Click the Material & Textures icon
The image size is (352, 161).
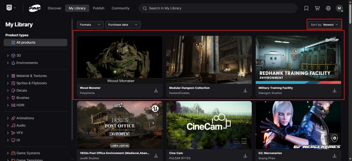pyautogui.click(x=13, y=76)
